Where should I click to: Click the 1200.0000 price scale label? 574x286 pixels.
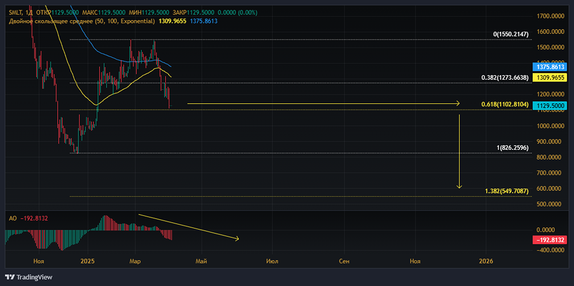click(x=550, y=95)
